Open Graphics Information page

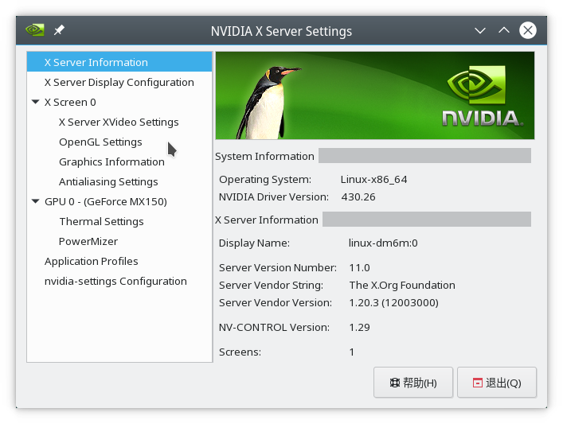point(111,161)
